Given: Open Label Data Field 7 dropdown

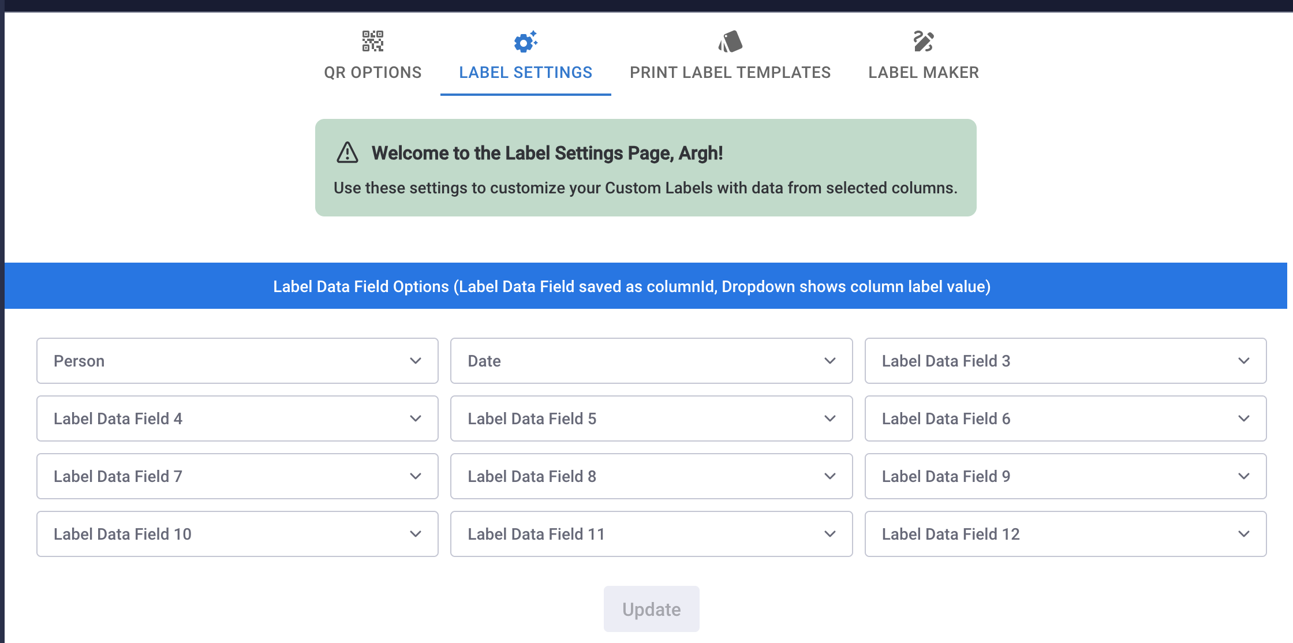Looking at the screenshot, I should pyautogui.click(x=237, y=476).
